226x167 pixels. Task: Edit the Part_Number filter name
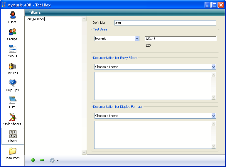point(53,19)
